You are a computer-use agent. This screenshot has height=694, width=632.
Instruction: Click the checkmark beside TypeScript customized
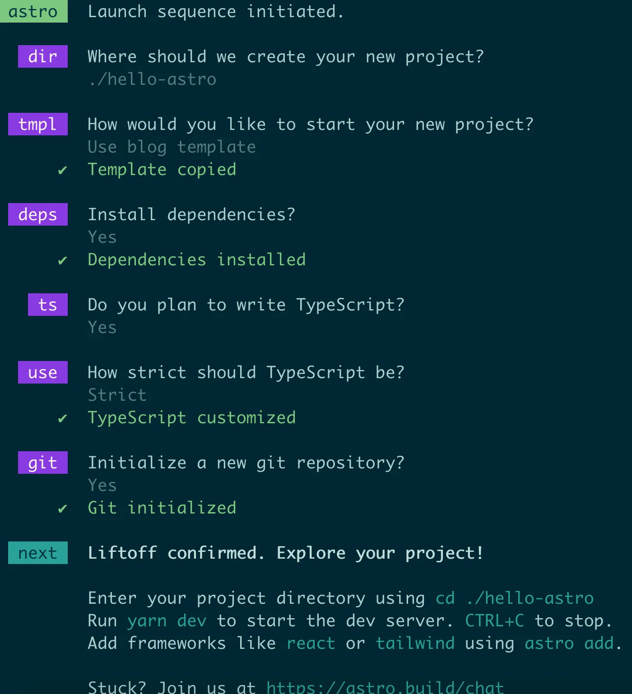click(x=62, y=418)
